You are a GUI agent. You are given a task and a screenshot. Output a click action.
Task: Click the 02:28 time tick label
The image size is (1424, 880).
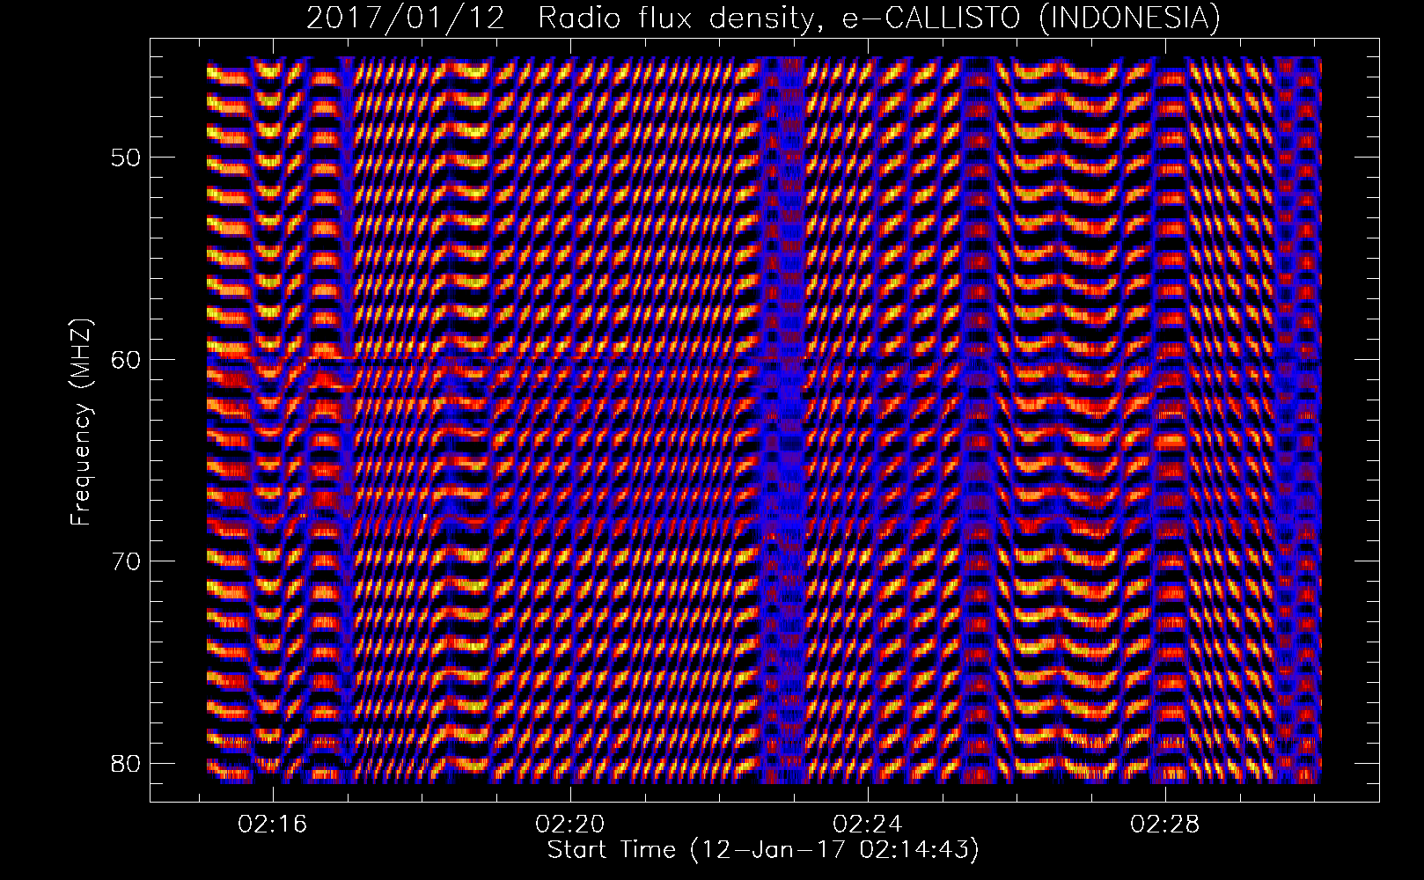pyautogui.click(x=1165, y=825)
